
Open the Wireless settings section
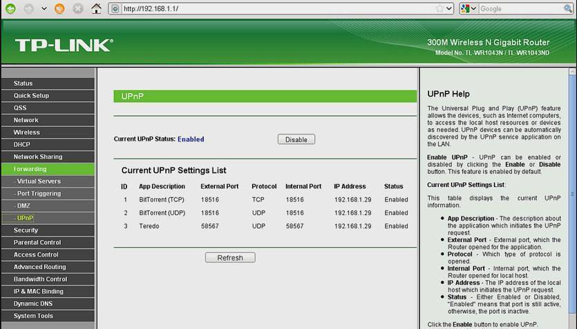(27, 132)
